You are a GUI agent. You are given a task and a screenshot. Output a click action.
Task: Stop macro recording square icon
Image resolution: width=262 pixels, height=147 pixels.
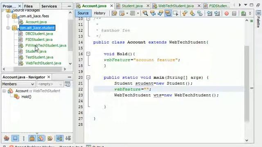(x=234, y=13)
